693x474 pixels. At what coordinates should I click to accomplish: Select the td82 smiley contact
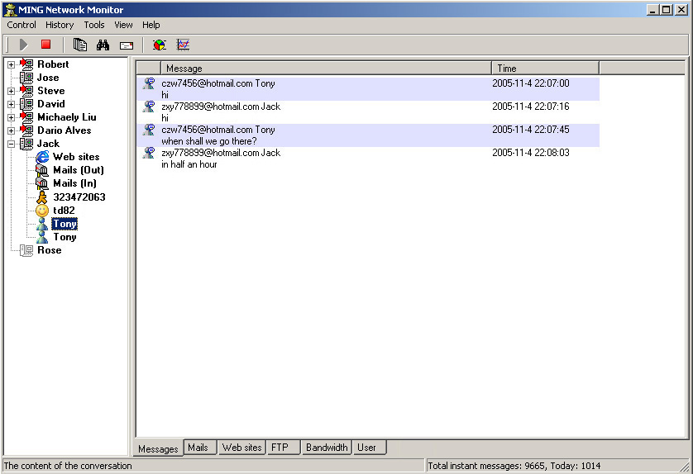64,211
